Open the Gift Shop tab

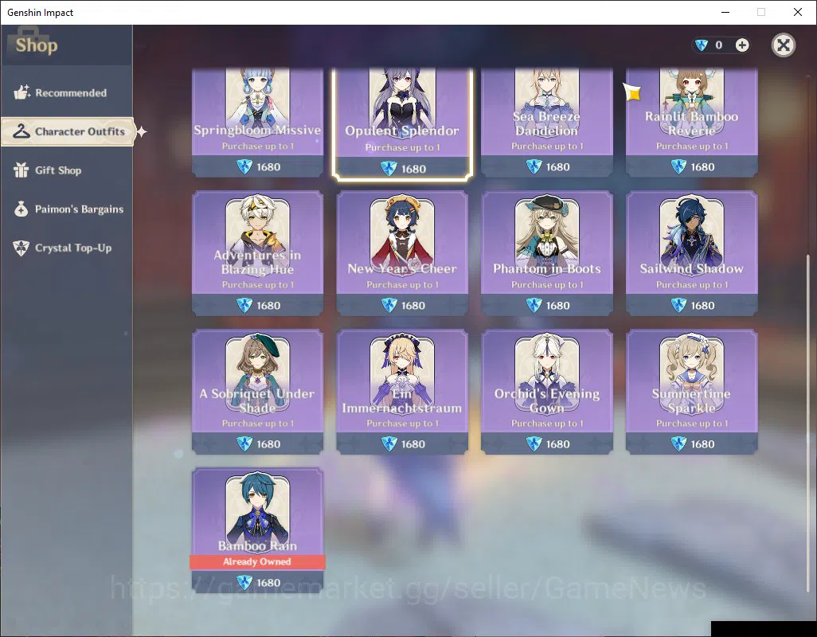66,170
